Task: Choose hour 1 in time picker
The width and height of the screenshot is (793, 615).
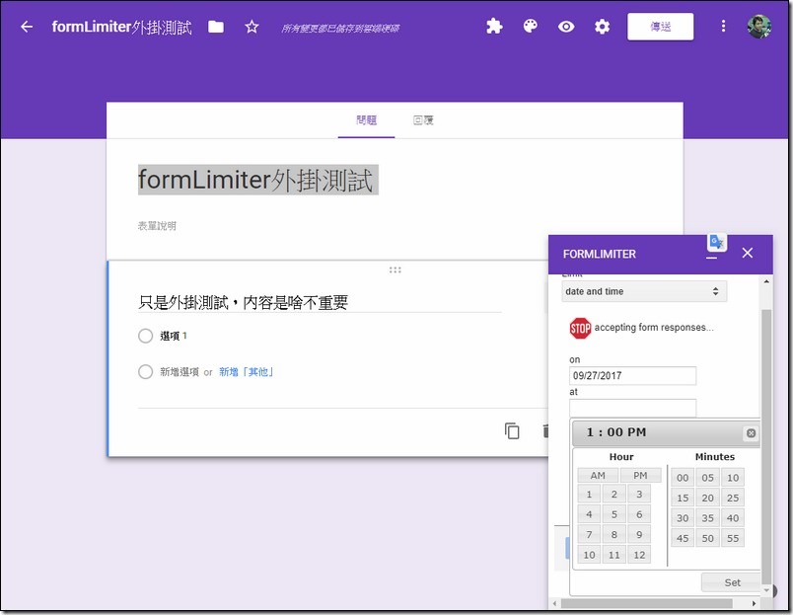Action: tap(589, 494)
